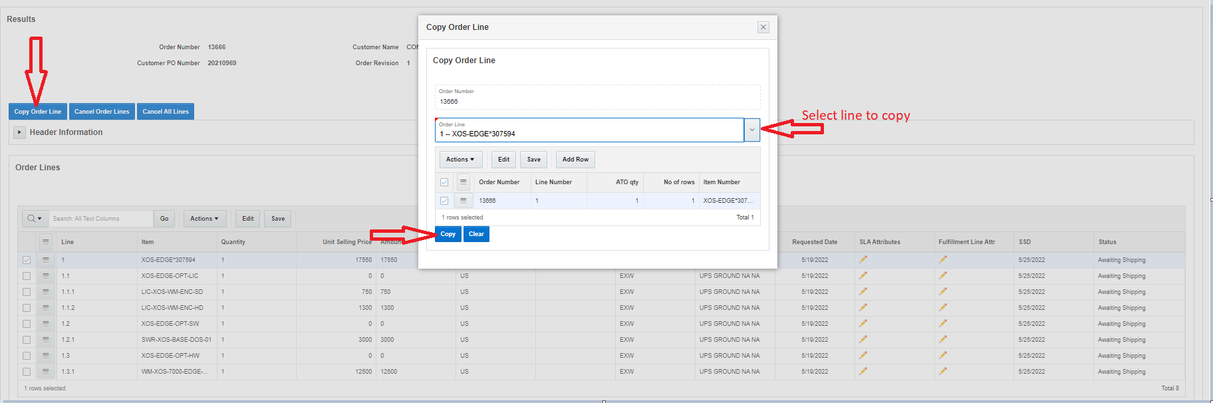Click the Status column header
The width and height of the screenshot is (1213, 403).
pos(1107,242)
